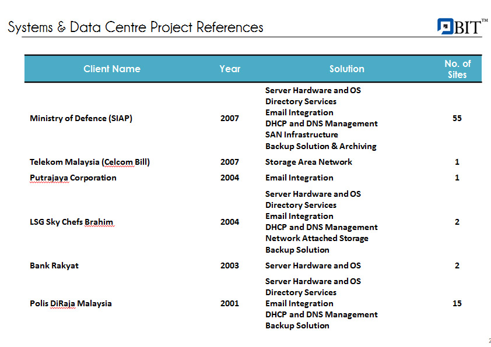Viewport: 491px width, 347px height.
Task: Select the year '2003' for Bank Rakyat
Action: 230,265
